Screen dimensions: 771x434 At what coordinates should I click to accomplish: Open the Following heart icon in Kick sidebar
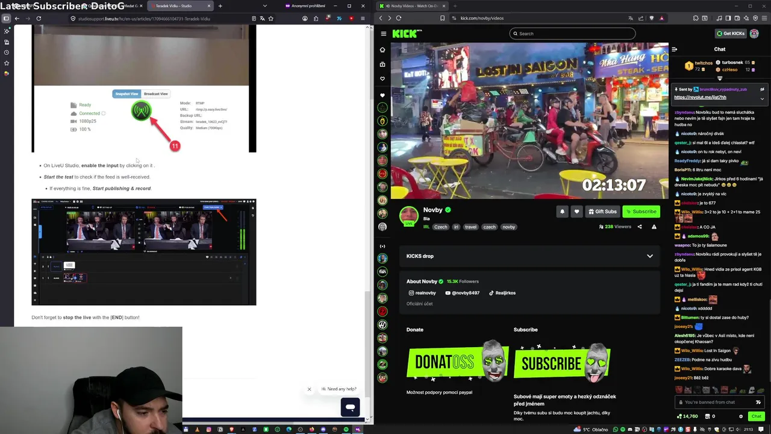coord(382,78)
